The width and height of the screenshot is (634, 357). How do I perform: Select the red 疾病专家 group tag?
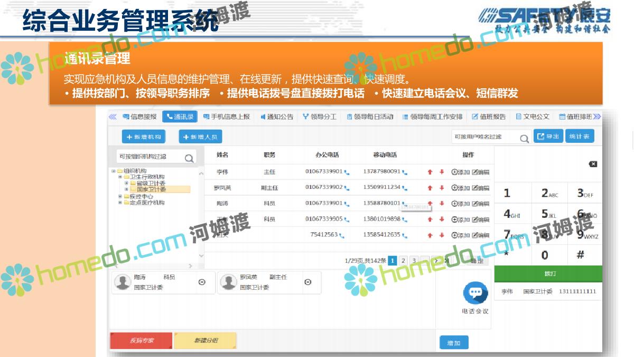point(141,341)
